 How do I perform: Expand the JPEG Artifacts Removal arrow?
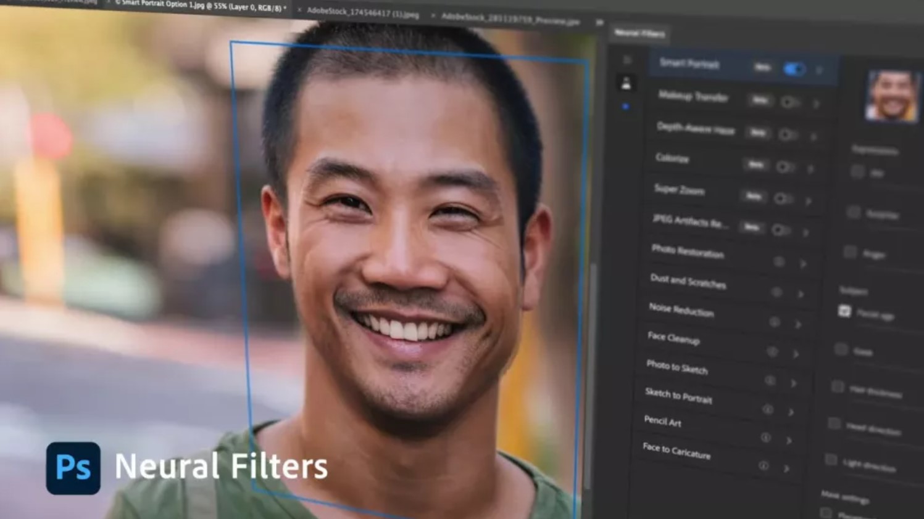(806, 232)
